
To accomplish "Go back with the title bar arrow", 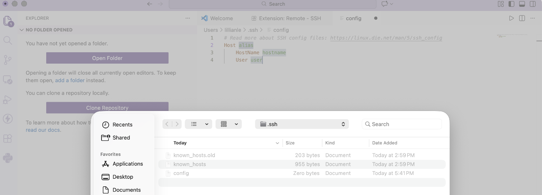I will point(150,4).
